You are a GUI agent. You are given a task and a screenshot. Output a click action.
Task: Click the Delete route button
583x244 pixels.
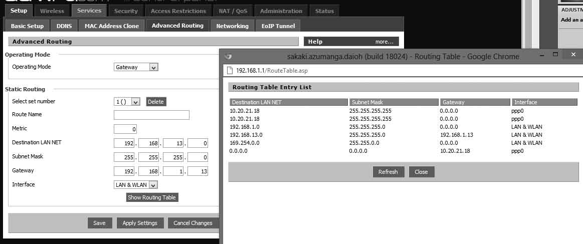click(155, 102)
